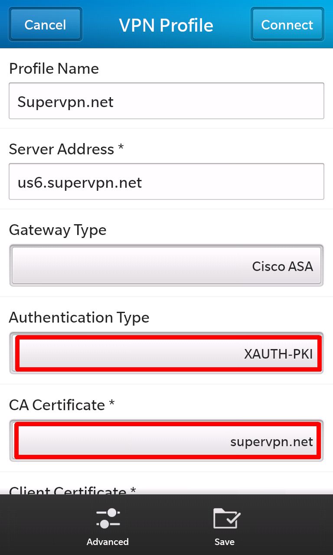Screen dimensions: 333x555
Task: Tap Connect to start the VPN
Action: (287, 24)
